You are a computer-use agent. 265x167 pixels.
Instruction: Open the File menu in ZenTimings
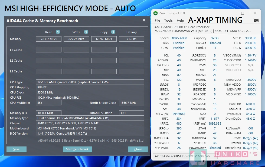(157, 21)
